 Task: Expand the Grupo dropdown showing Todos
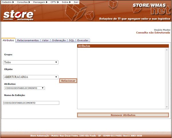31,62
